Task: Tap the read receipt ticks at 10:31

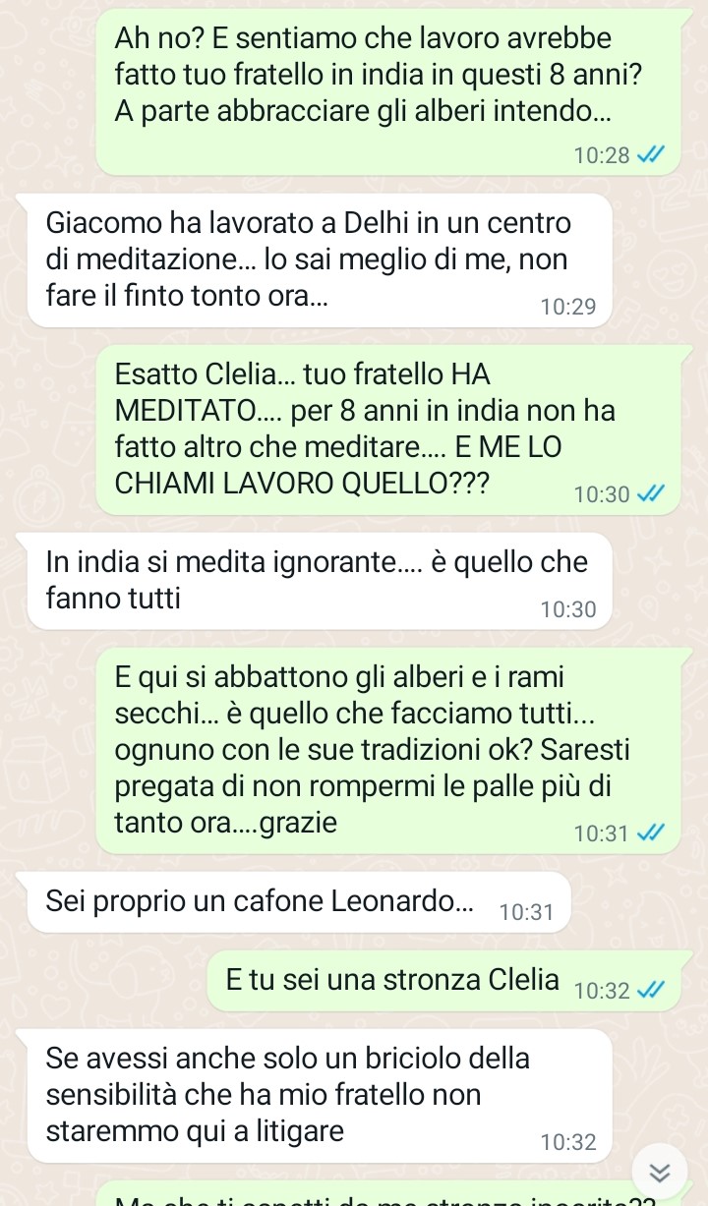Action: [652, 833]
